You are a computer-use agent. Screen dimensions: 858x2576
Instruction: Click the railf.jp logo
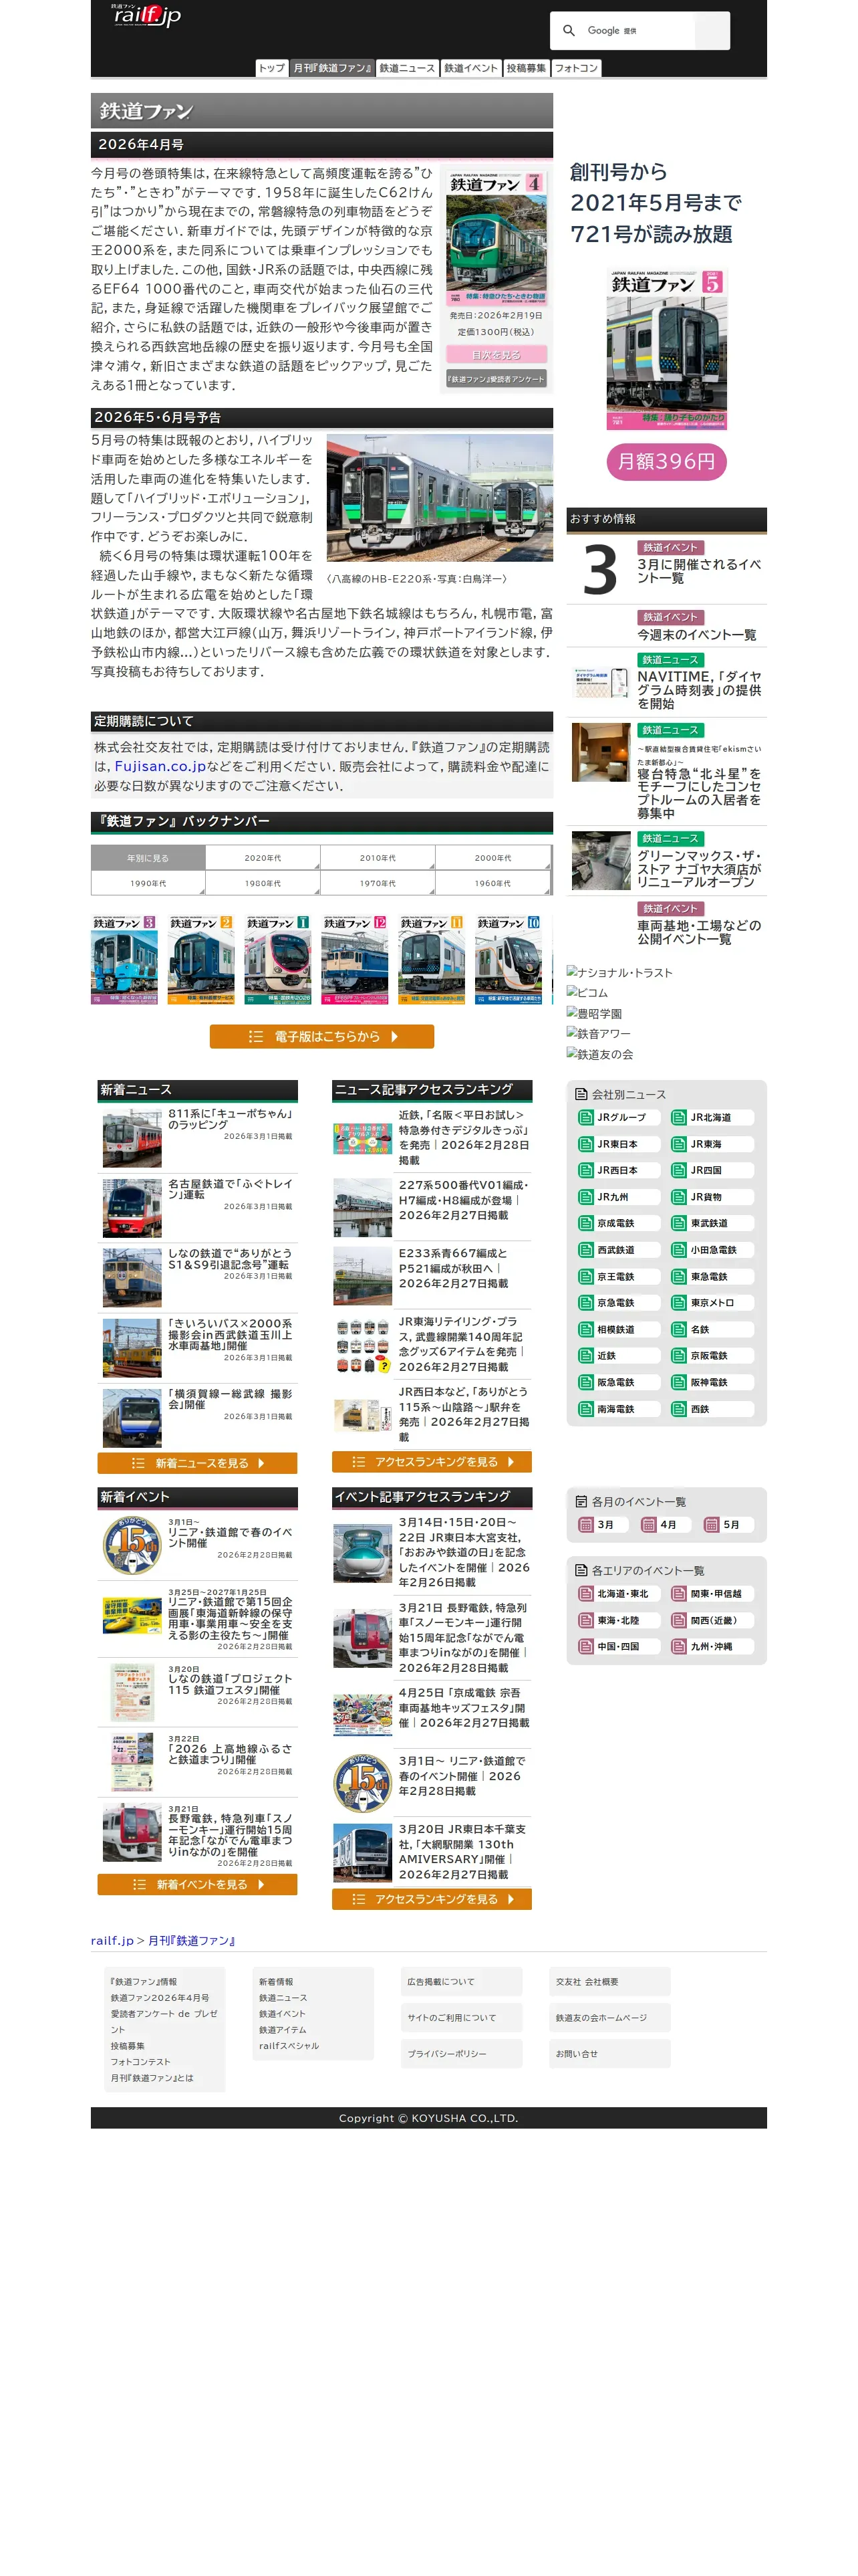[146, 15]
